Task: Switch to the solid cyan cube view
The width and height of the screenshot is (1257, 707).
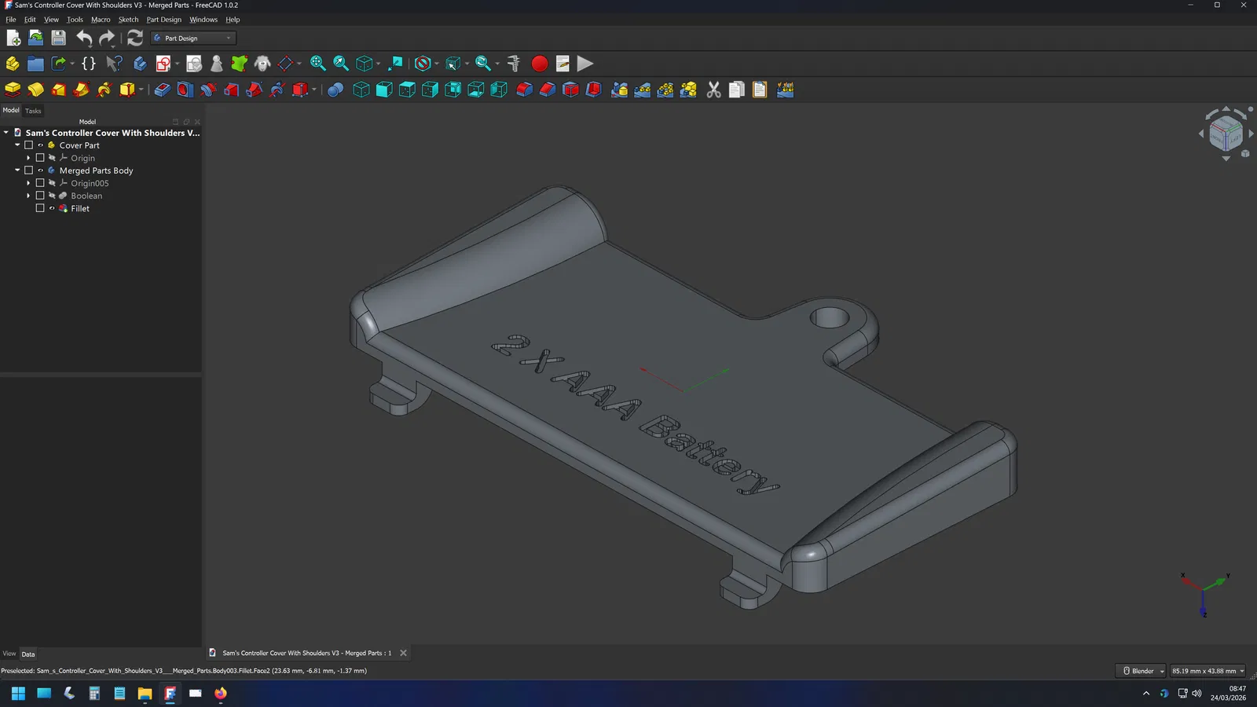Action: 384,90
